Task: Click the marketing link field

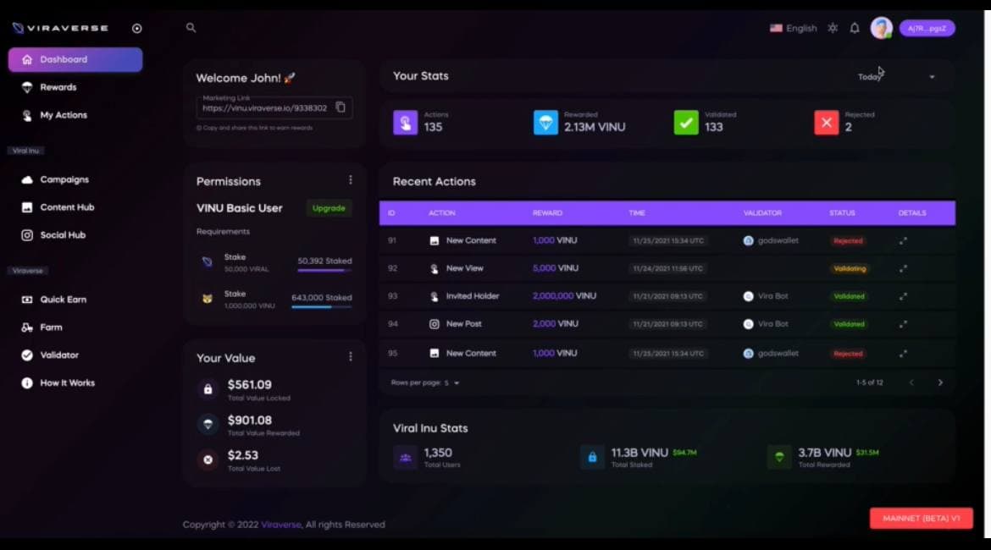Action: tap(274, 107)
